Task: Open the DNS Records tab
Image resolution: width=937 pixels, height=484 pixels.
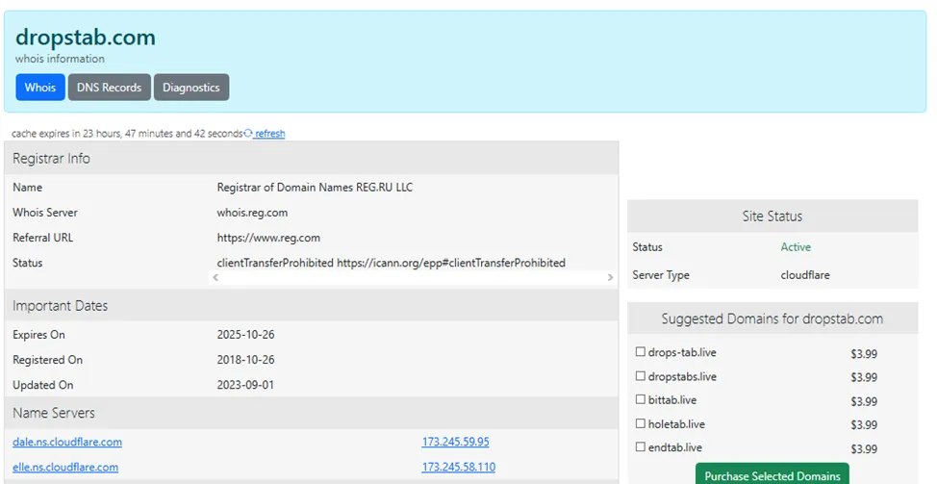Action: pos(110,88)
